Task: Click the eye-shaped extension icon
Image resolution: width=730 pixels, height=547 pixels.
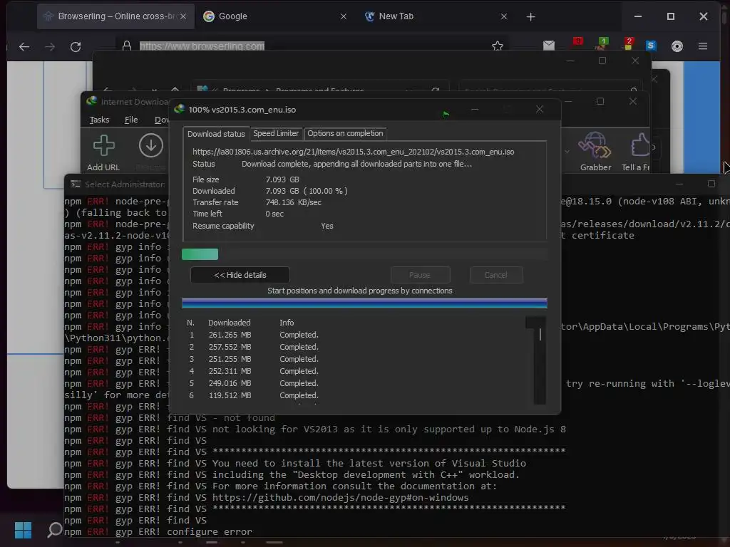Action: pos(677,46)
